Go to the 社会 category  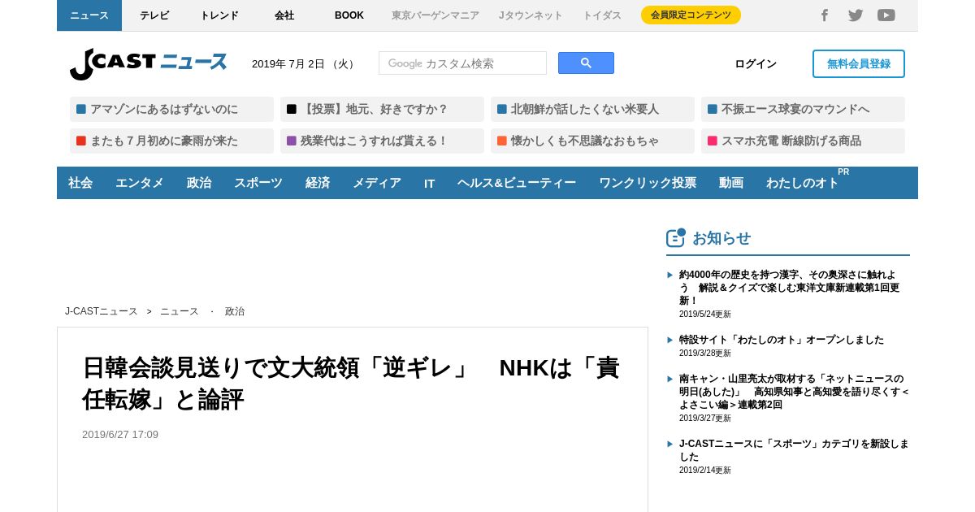point(80,183)
